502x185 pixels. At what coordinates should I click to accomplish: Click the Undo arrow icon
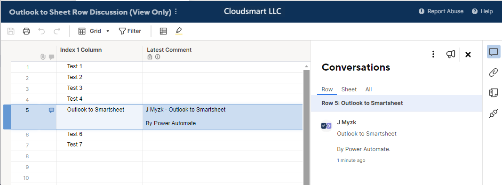(x=41, y=31)
